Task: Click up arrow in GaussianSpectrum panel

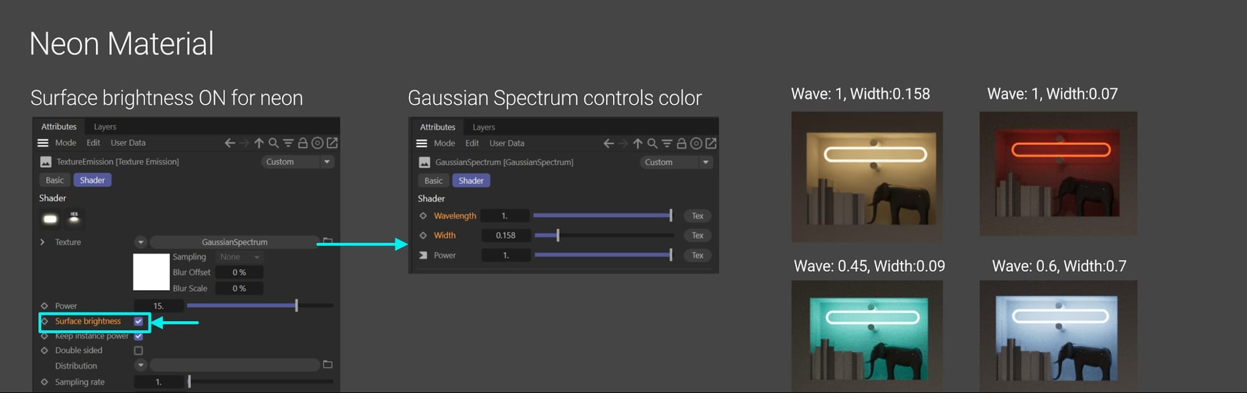Action: (637, 143)
